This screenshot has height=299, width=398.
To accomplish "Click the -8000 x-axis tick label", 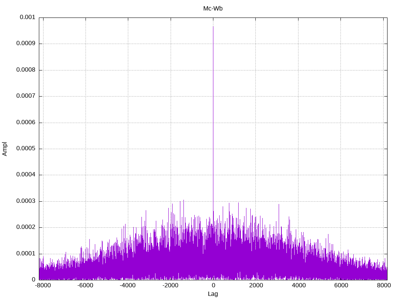I will [43, 286].
